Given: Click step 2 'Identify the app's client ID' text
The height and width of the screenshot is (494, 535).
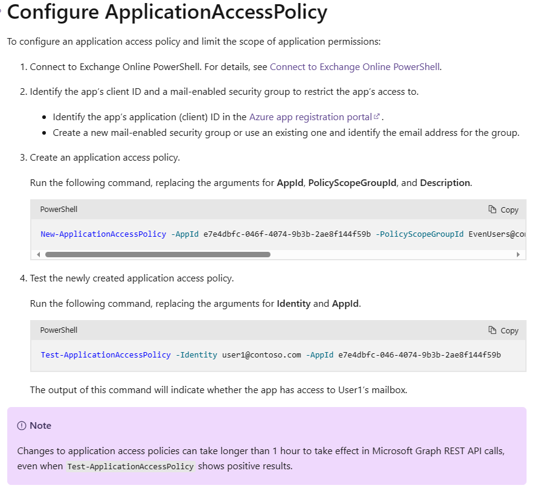Looking at the screenshot, I should click(x=224, y=92).
